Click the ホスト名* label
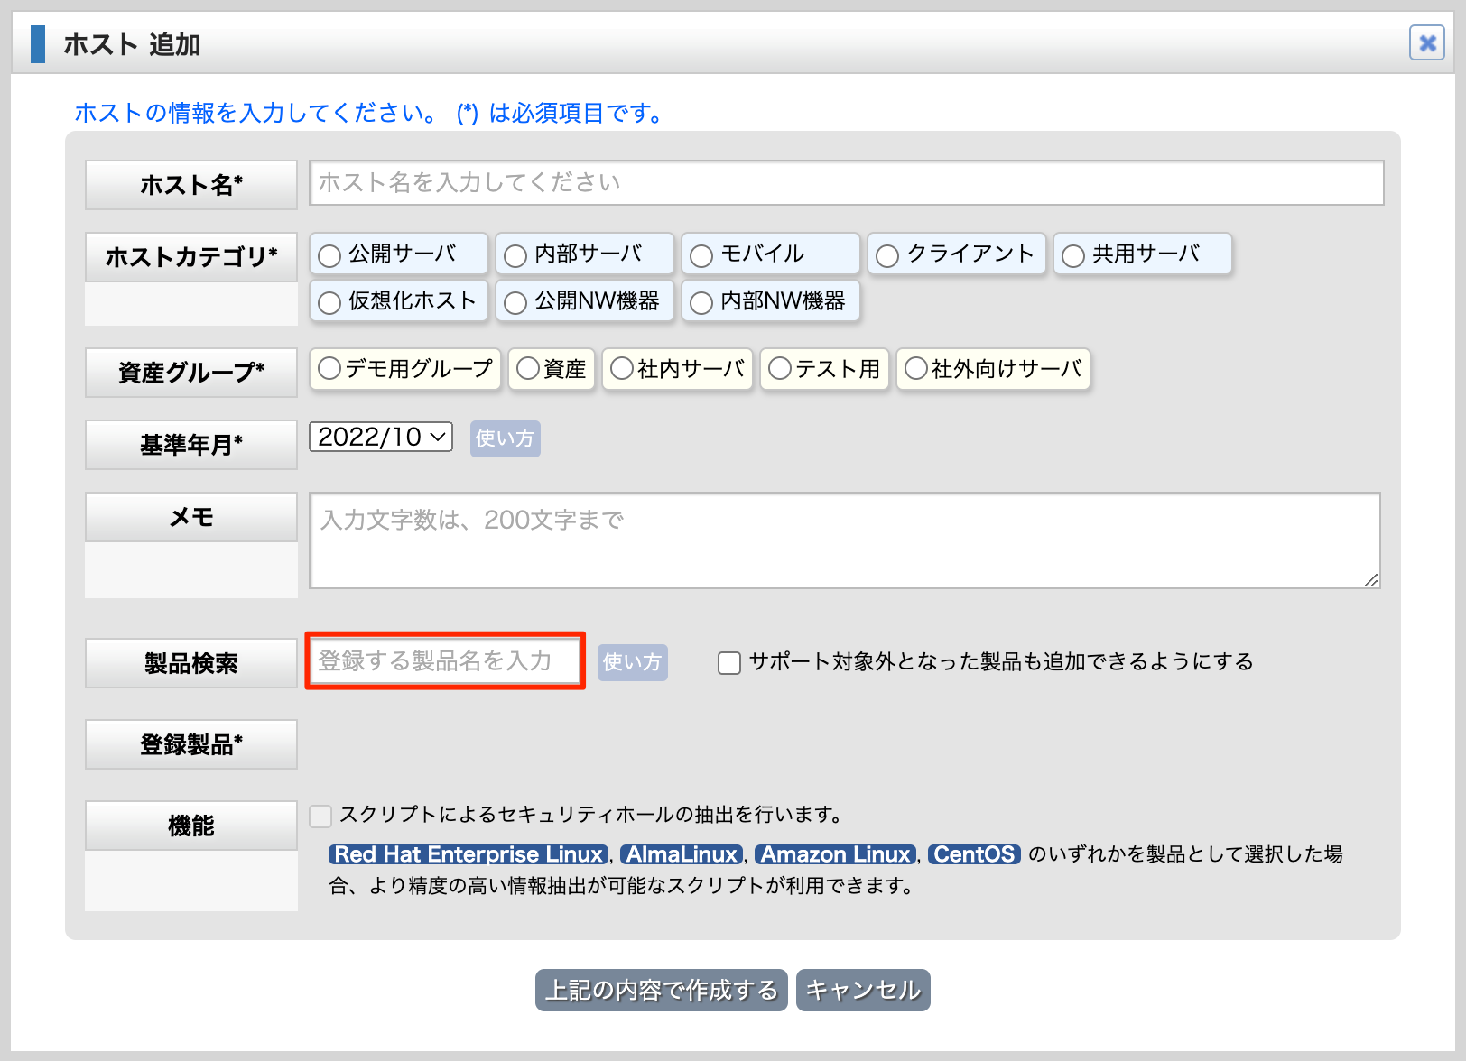This screenshot has width=1466, height=1061. point(191,185)
